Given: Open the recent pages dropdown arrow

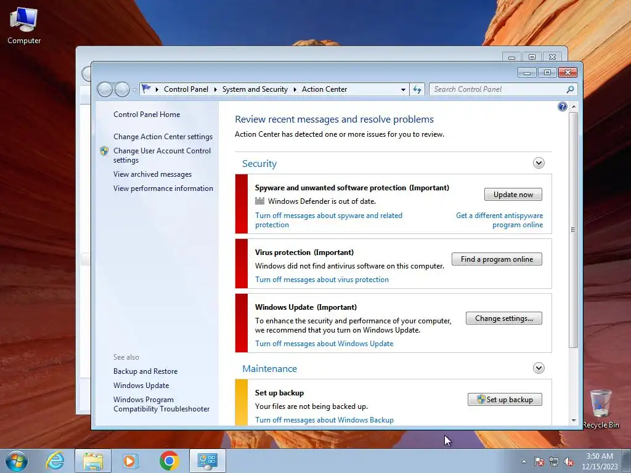Looking at the screenshot, I should 134,90.
